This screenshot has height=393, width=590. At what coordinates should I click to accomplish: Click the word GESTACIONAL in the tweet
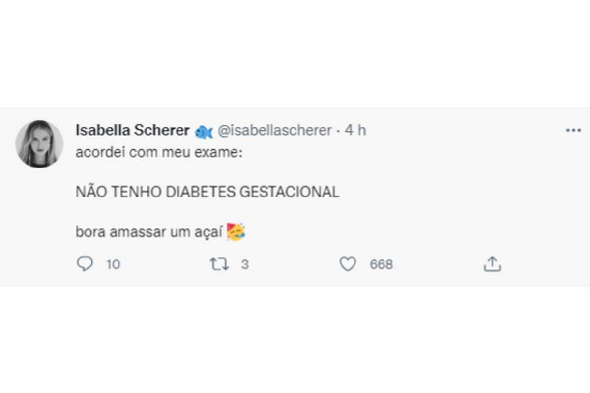coord(289,192)
